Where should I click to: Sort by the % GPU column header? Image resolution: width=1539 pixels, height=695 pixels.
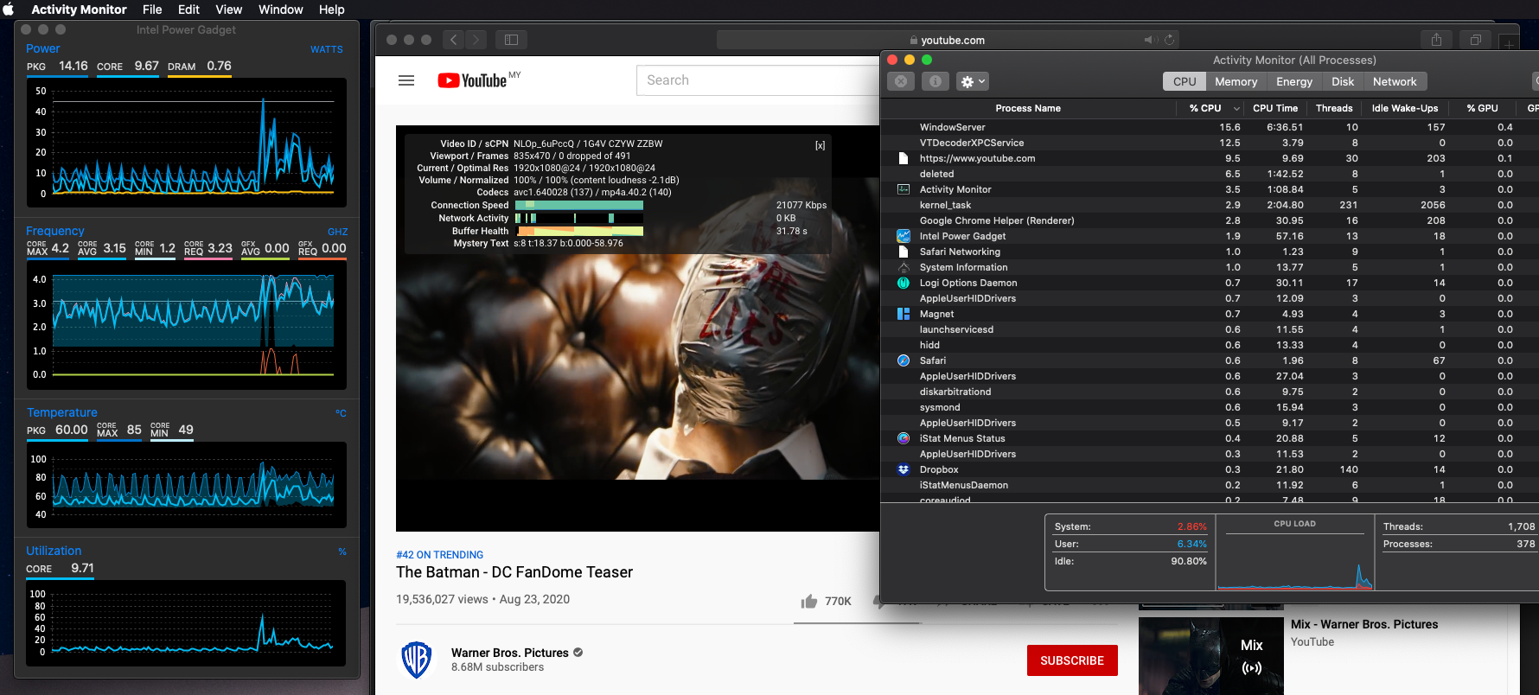point(1482,108)
